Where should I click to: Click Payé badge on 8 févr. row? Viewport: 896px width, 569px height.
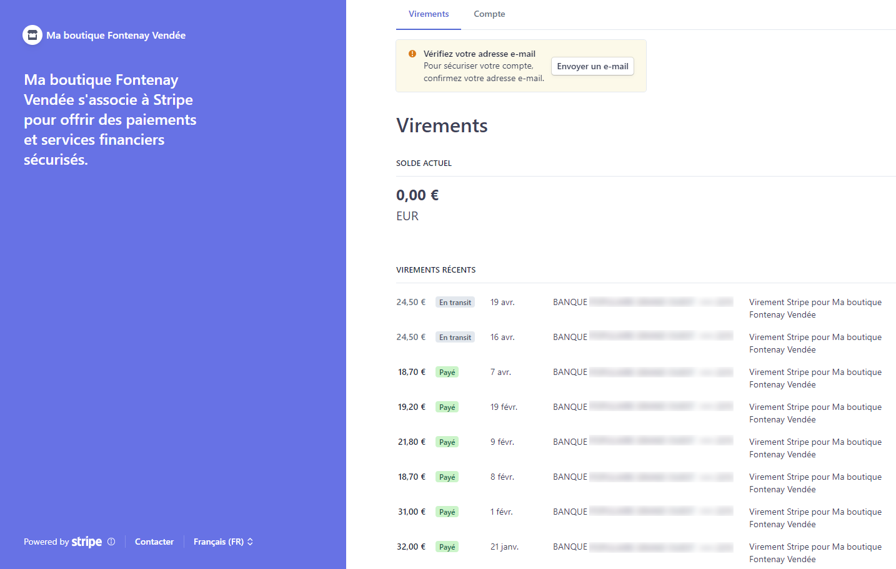coord(447,477)
